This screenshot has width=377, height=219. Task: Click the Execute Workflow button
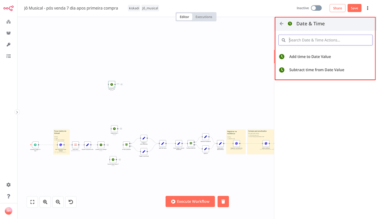click(190, 201)
